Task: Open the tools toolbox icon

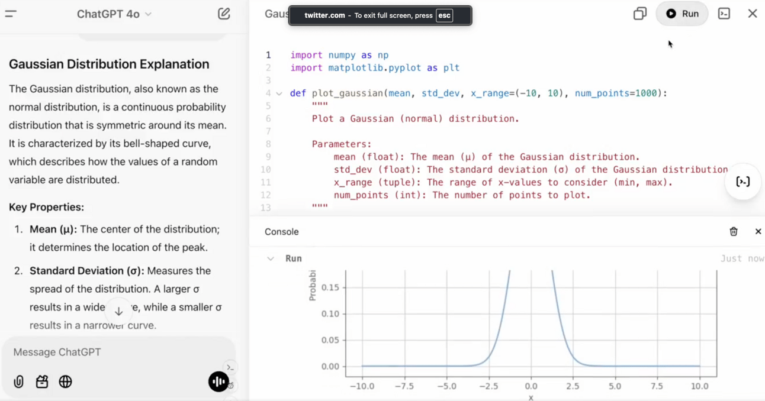Action: [x=42, y=382]
